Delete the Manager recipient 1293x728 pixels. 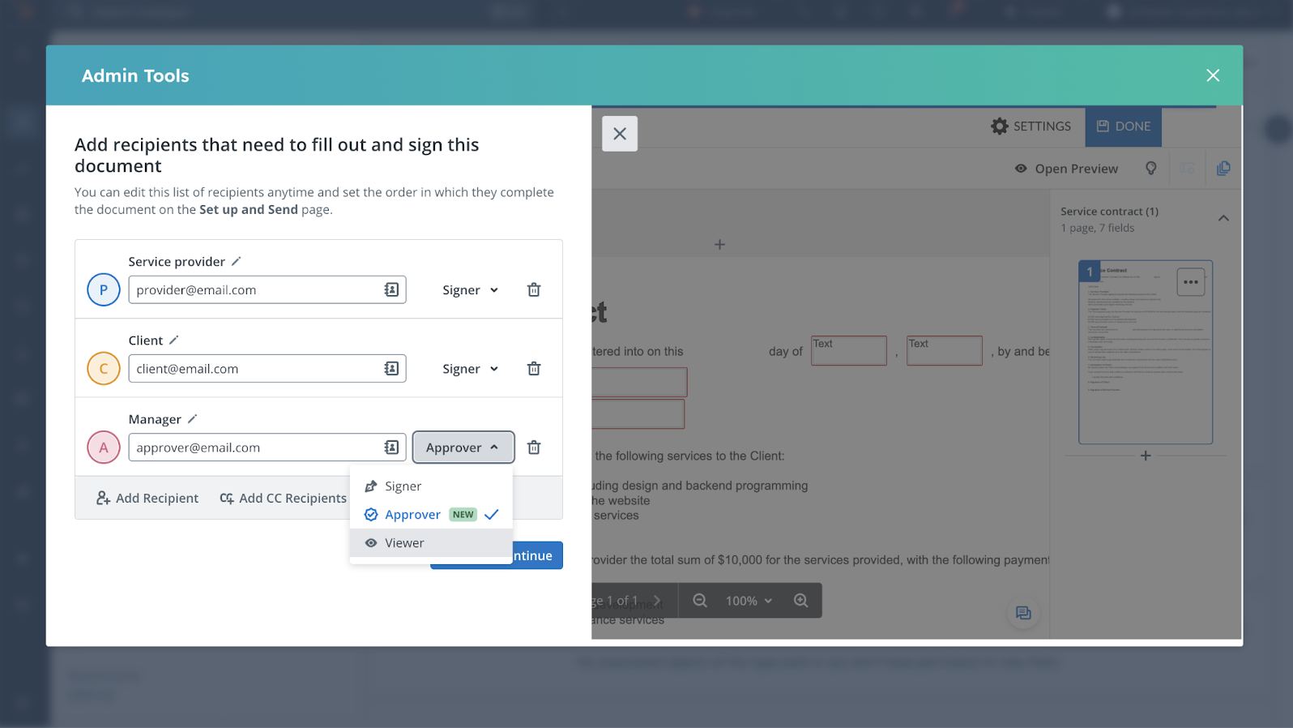pos(534,447)
